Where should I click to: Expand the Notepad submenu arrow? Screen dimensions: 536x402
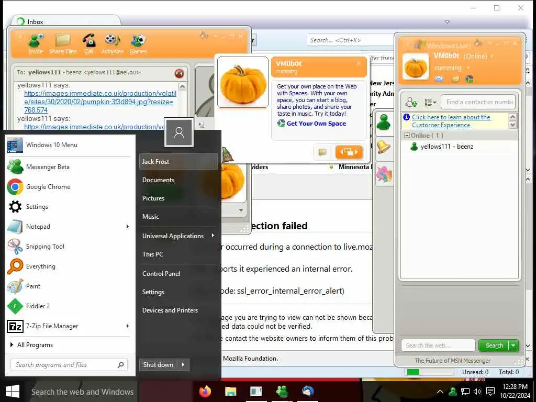pos(128,226)
